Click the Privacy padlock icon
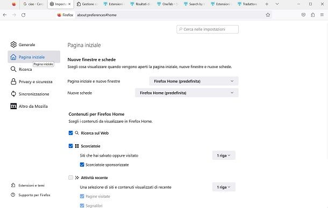 pyautogui.click(x=13, y=81)
